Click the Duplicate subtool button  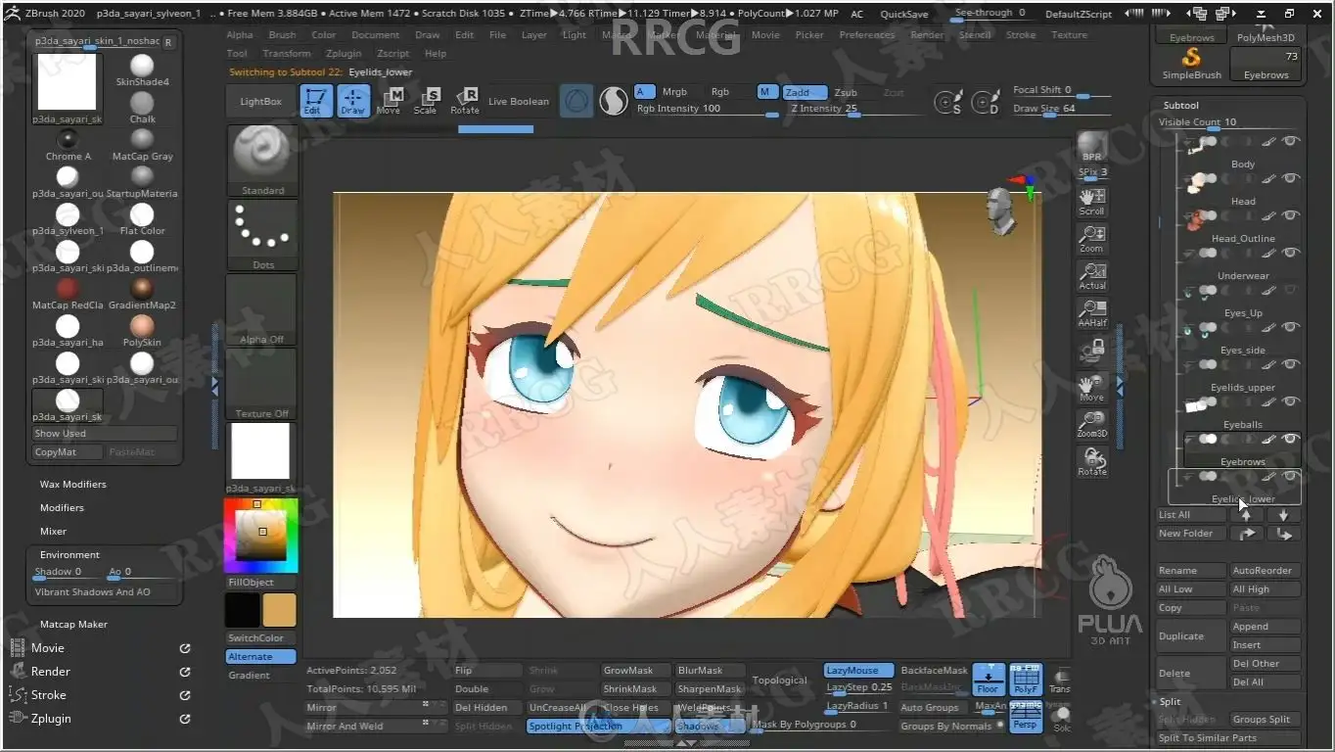(x=1190, y=635)
